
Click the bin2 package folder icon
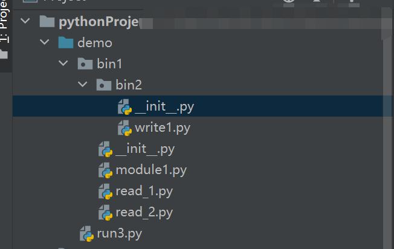pyautogui.click(x=104, y=85)
